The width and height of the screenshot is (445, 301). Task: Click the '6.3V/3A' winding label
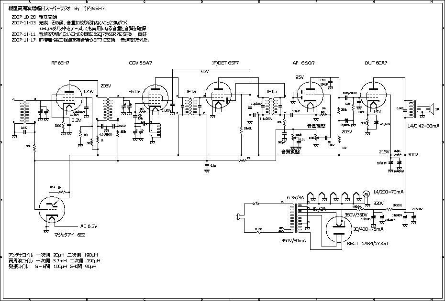click(295, 197)
